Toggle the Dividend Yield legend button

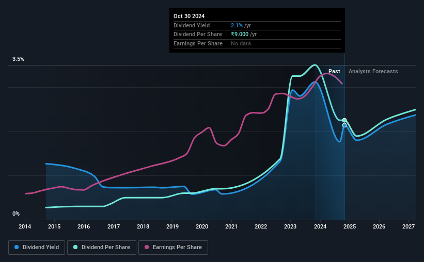point(37,248)
